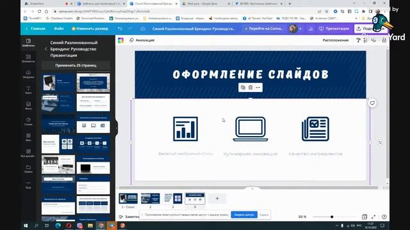Open the Styles panel in sidebar
The image size is (410, 230).
(28, 121)
